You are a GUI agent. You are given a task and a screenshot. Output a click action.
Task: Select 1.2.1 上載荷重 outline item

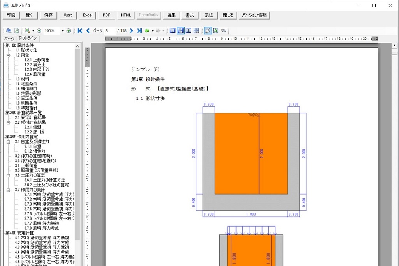37,60
